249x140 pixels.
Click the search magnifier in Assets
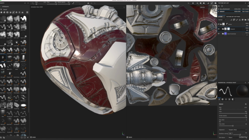tap(1, 9)
